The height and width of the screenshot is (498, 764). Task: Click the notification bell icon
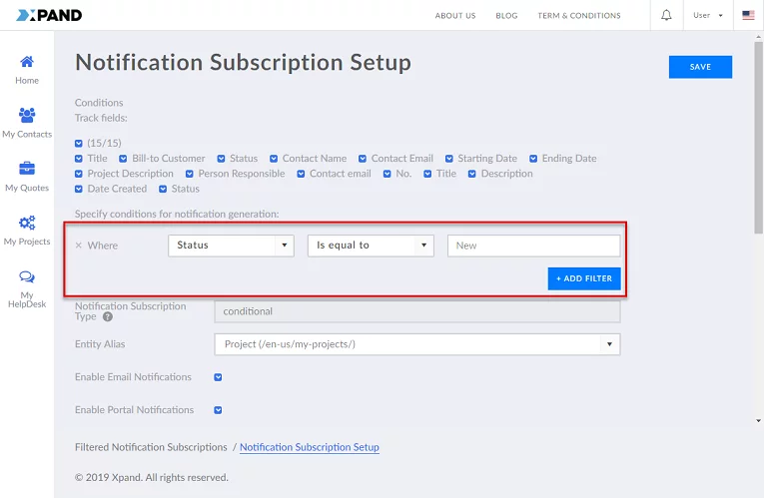[x=666, y=16]
